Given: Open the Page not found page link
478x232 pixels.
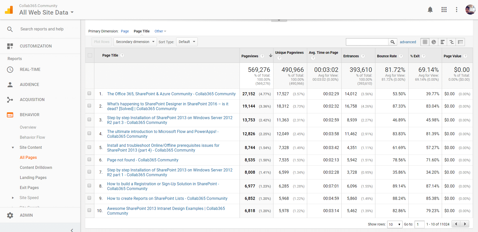Looking at the screenshot, I should [143, 160].
